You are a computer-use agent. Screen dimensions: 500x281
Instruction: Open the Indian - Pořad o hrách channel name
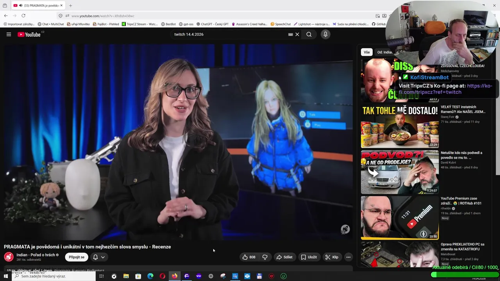pyautogui.click(x=36, y=255)
